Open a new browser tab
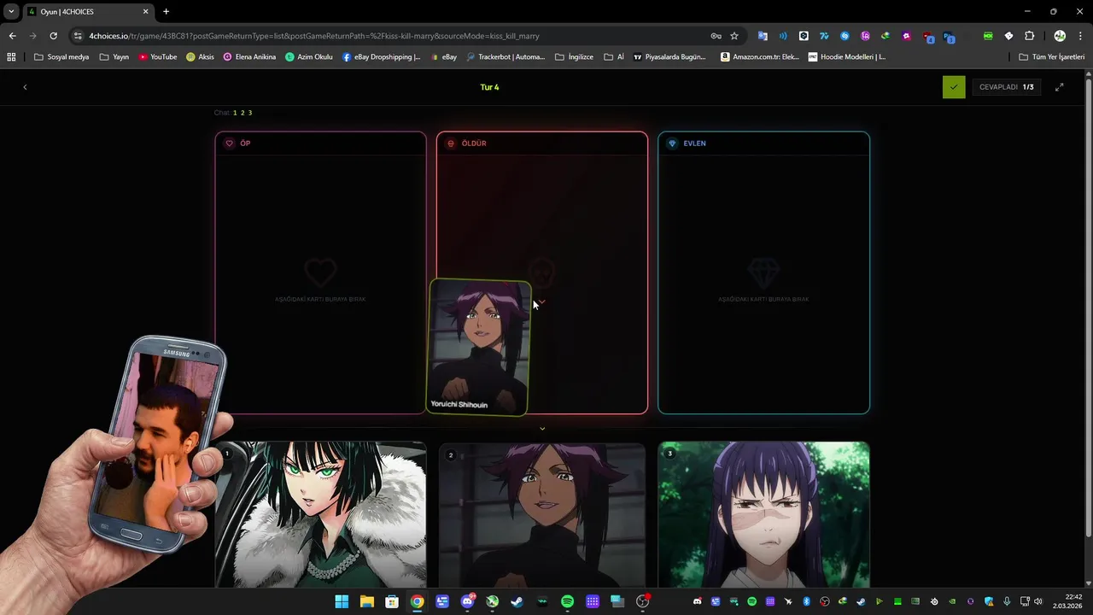The image size is (1093, 615). coord(166,12)
